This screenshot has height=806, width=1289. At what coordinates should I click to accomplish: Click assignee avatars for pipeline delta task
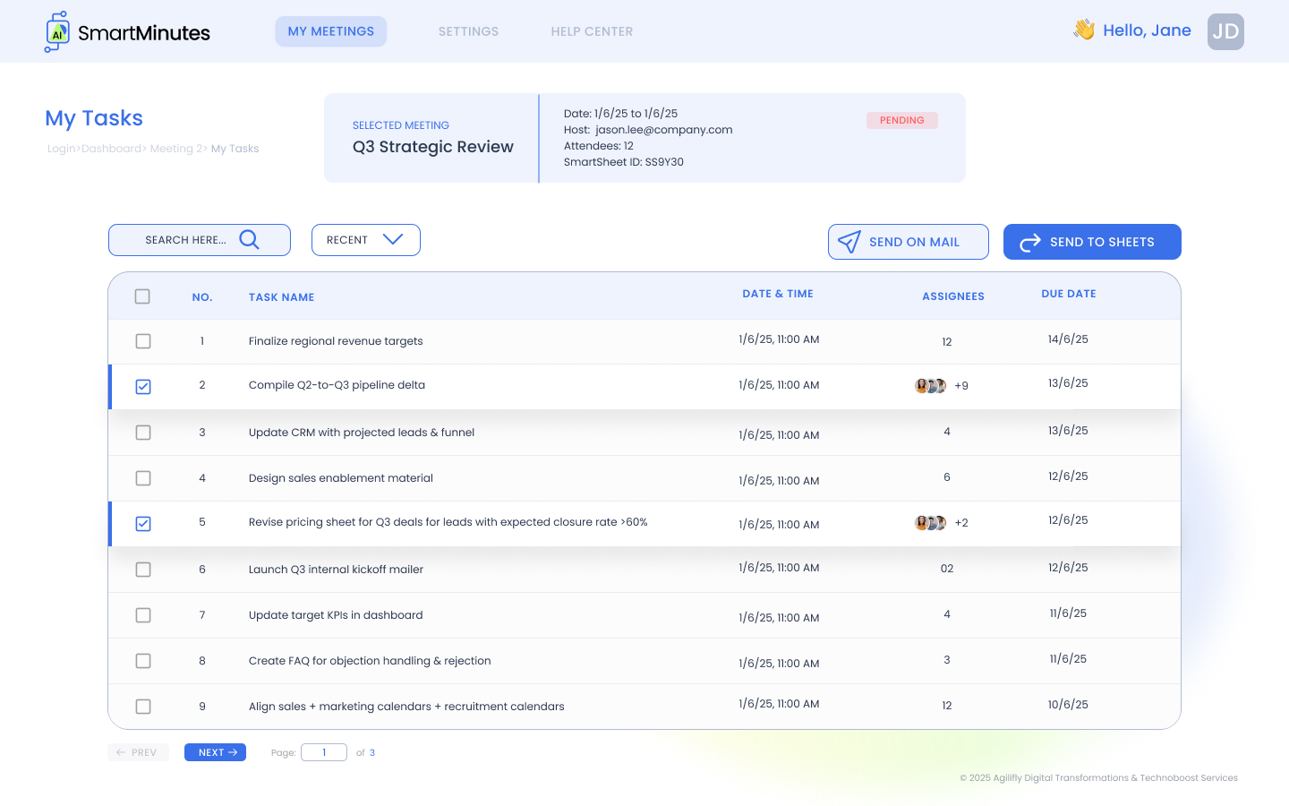[930, 386]
